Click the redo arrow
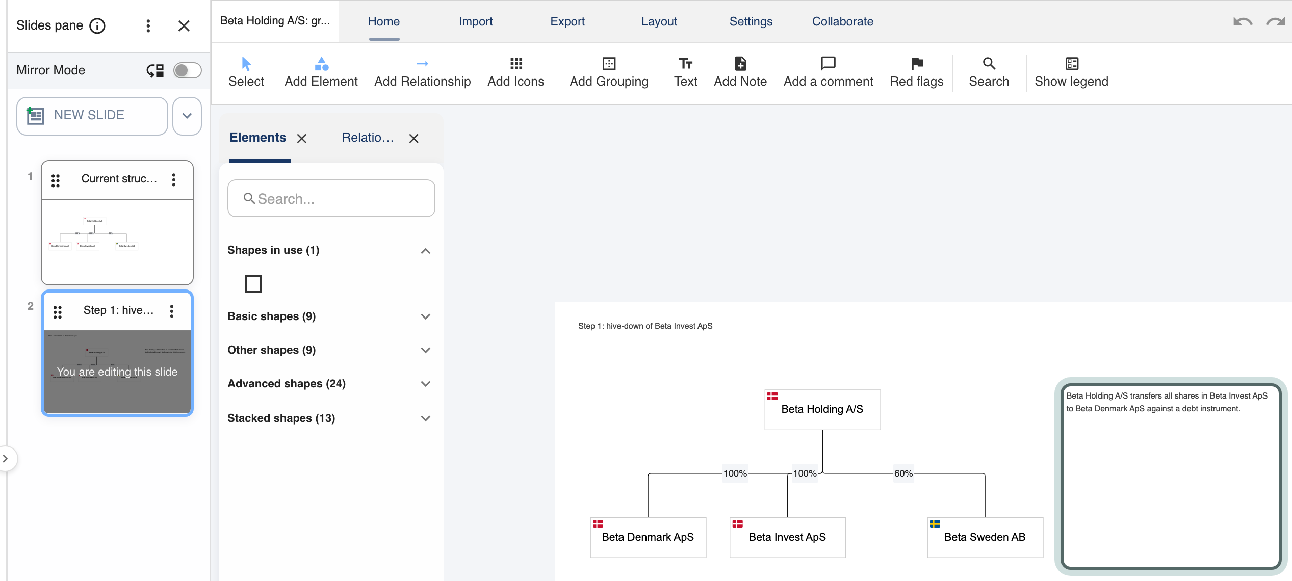The height and width of the screenshot is (581, 1292). (1276, 21)
